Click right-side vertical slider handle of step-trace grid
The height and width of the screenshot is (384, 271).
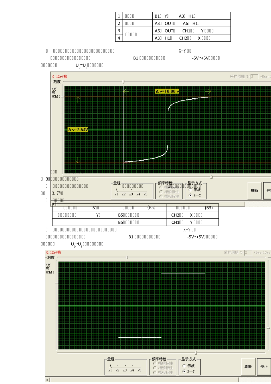[x=268, y=328]
